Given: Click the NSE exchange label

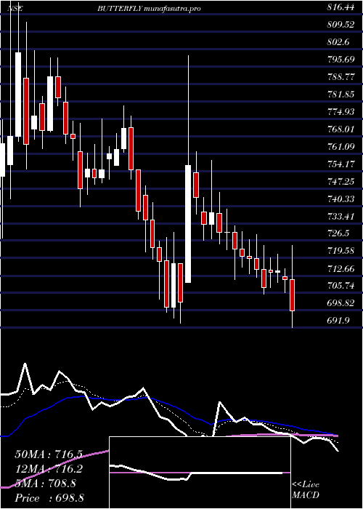Looking at the screenshot, I should click(15, 9).
